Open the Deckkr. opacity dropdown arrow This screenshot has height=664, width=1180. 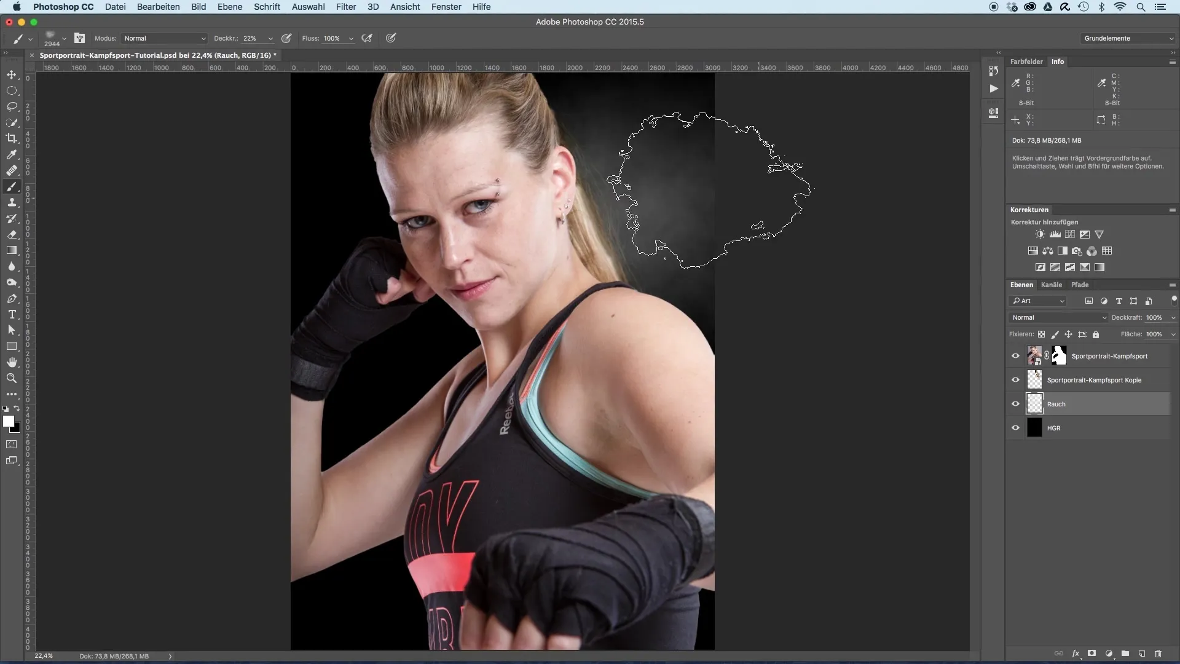coord(270,39)
